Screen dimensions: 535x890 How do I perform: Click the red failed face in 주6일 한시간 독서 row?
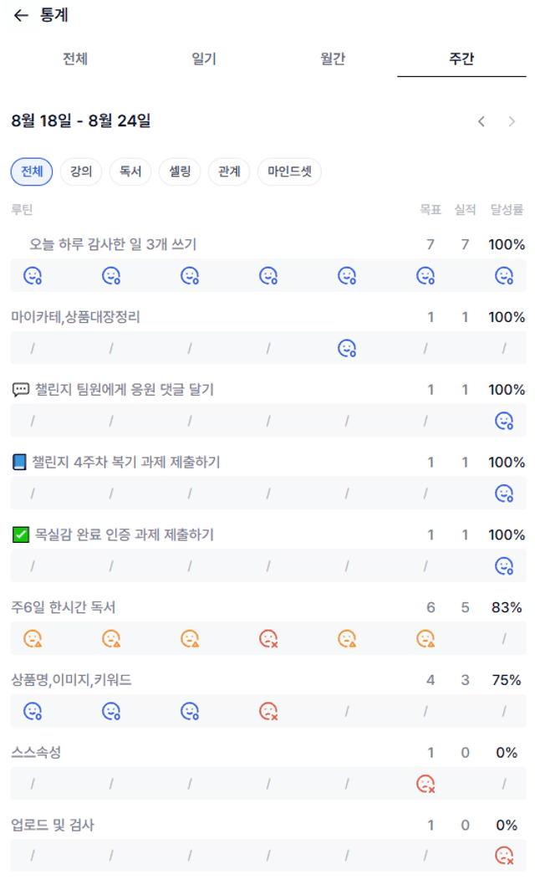tap(268, 638)
